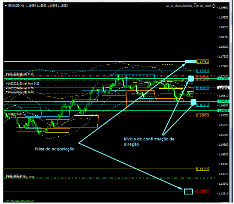The width and height of the screenshot is (234, 204).
Task: Click 'Níveis de confirmação da direção' text label
Action: (149, 142)
